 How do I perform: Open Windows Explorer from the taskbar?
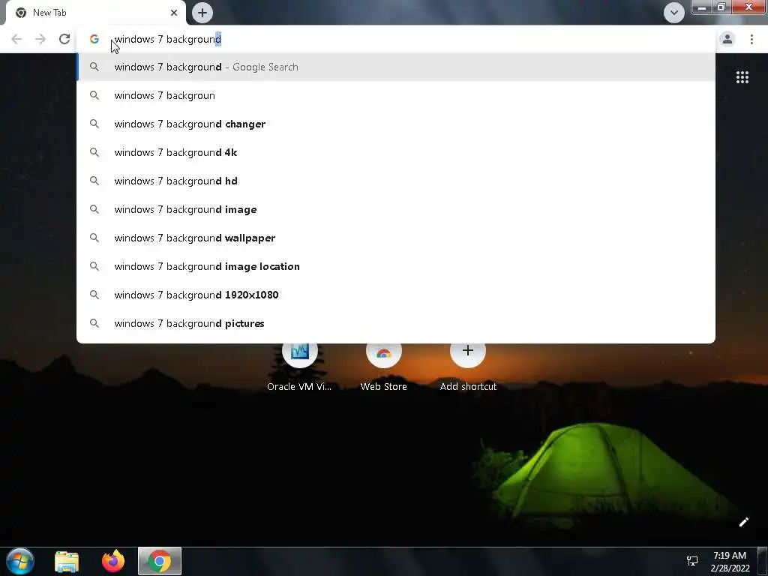pos(67,561)
